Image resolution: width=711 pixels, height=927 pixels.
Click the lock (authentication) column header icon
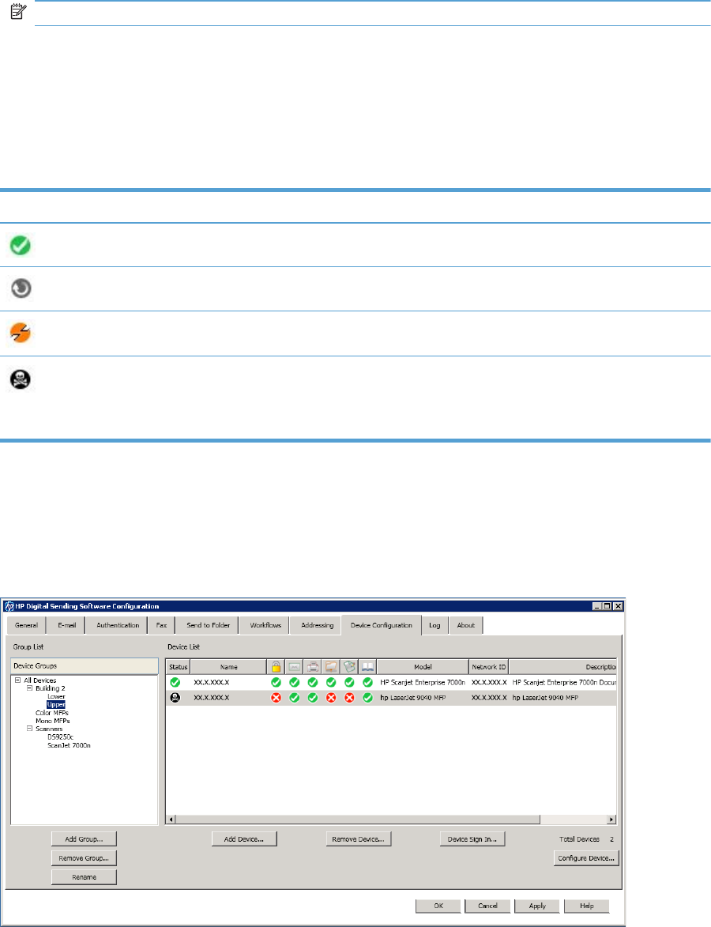pyautogui.click(x=276, y=667)
